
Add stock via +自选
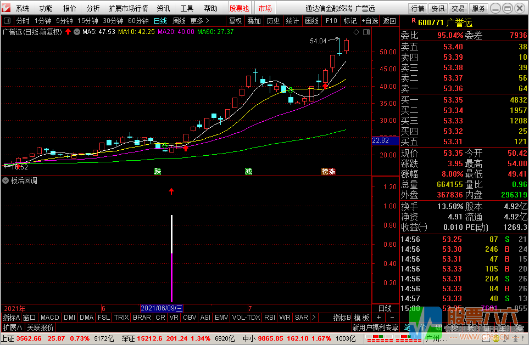pyautogui.click(x=370, y=21)
